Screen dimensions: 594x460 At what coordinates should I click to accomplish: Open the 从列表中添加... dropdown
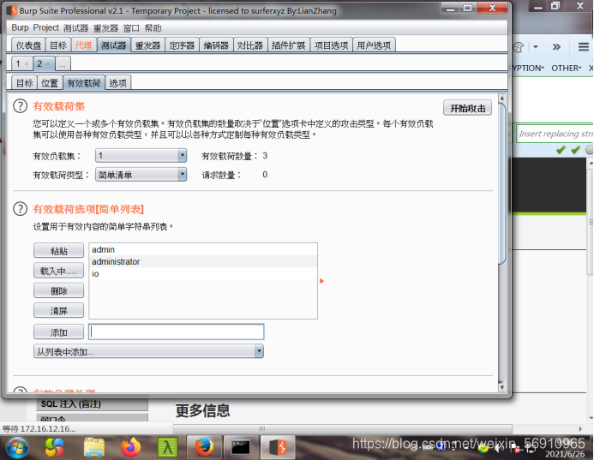pos(148,351)
